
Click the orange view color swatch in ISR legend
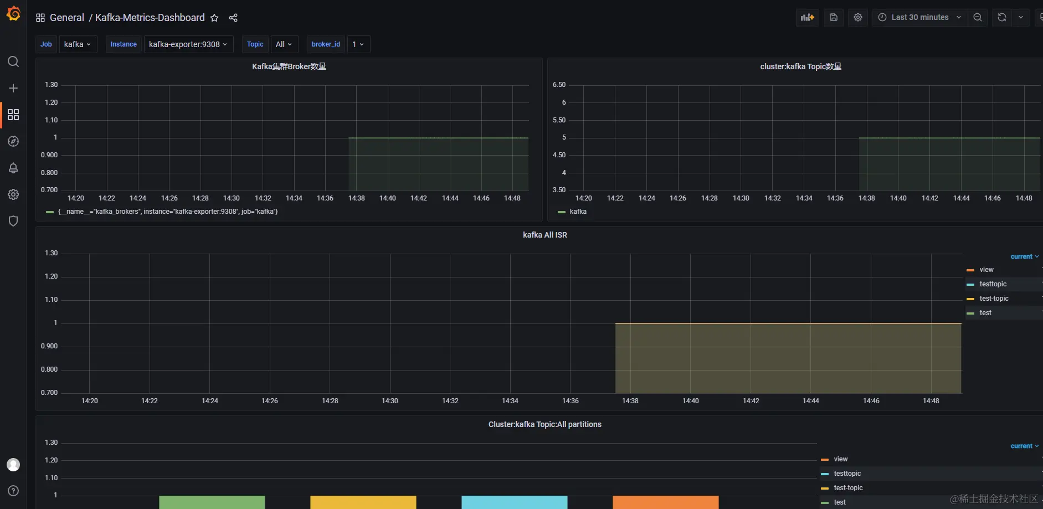[970, 270]
